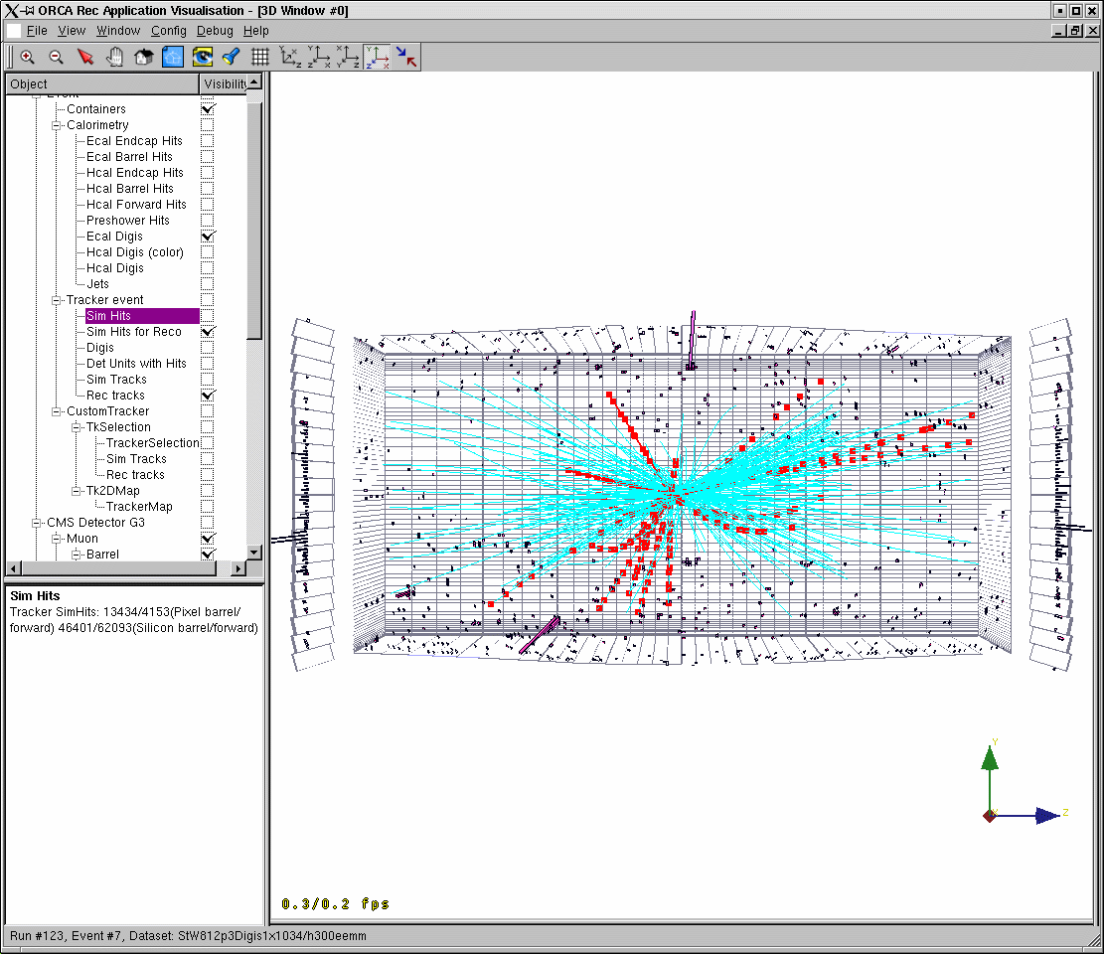This screenshot has width=1104, height=954.
Task: Activate the red arrow pick tool
Action: pos(85,58)
